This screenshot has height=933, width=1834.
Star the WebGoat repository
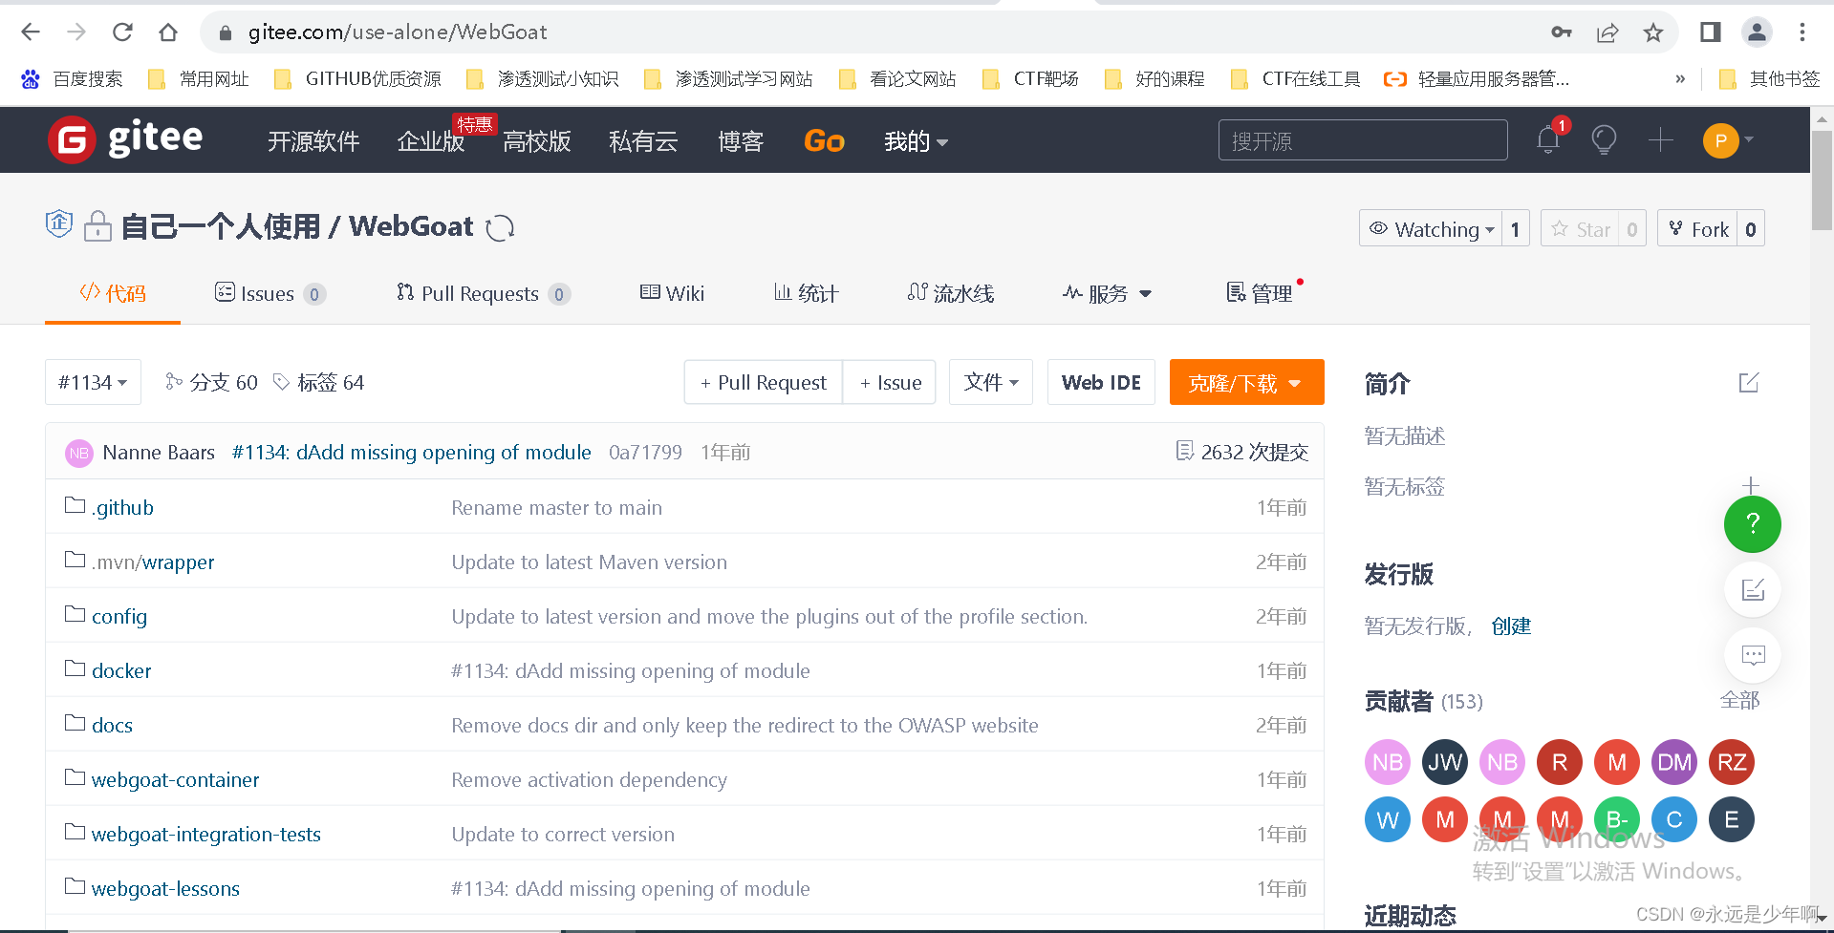[x=1580, y=229]
